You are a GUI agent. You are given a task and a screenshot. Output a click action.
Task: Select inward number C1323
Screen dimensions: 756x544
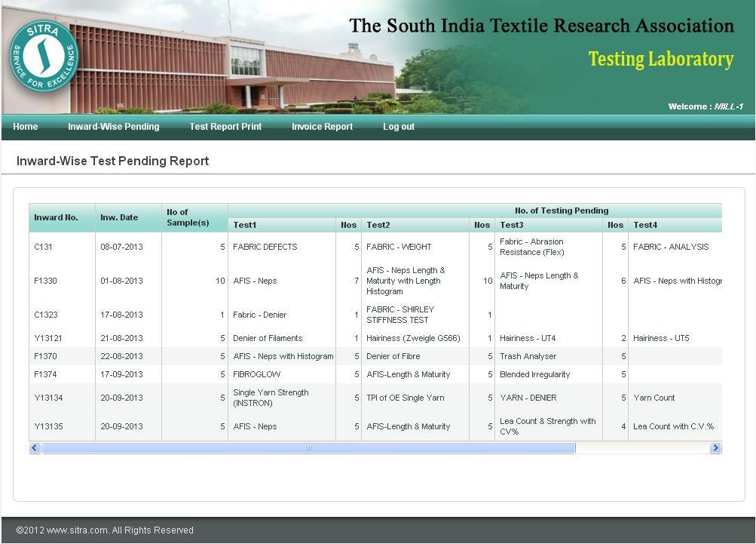coord(46,315)
